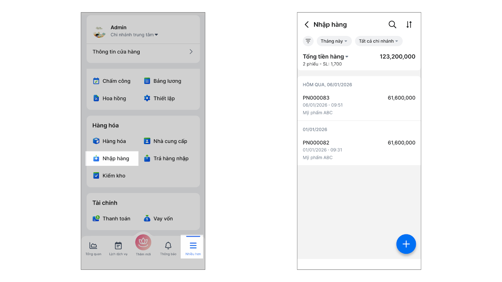Open Trả hàng nhập
Screen dimensions: 502x282
[166, 159]
